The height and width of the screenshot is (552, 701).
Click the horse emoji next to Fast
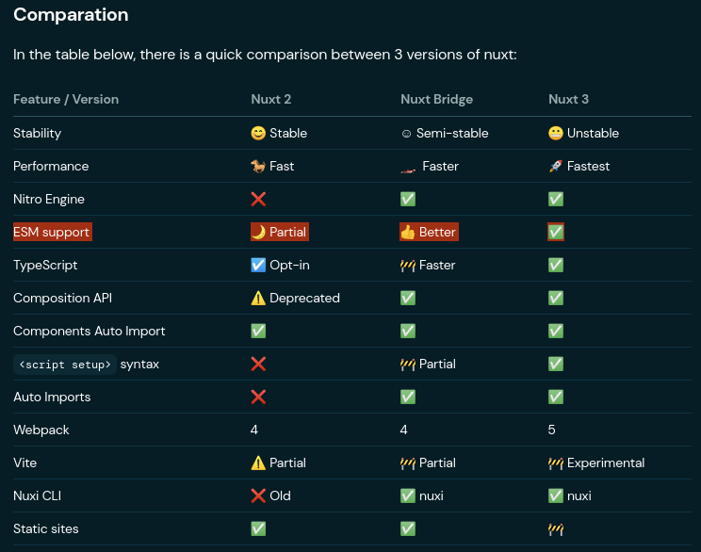pyautogui.click(x=258, y=167)
